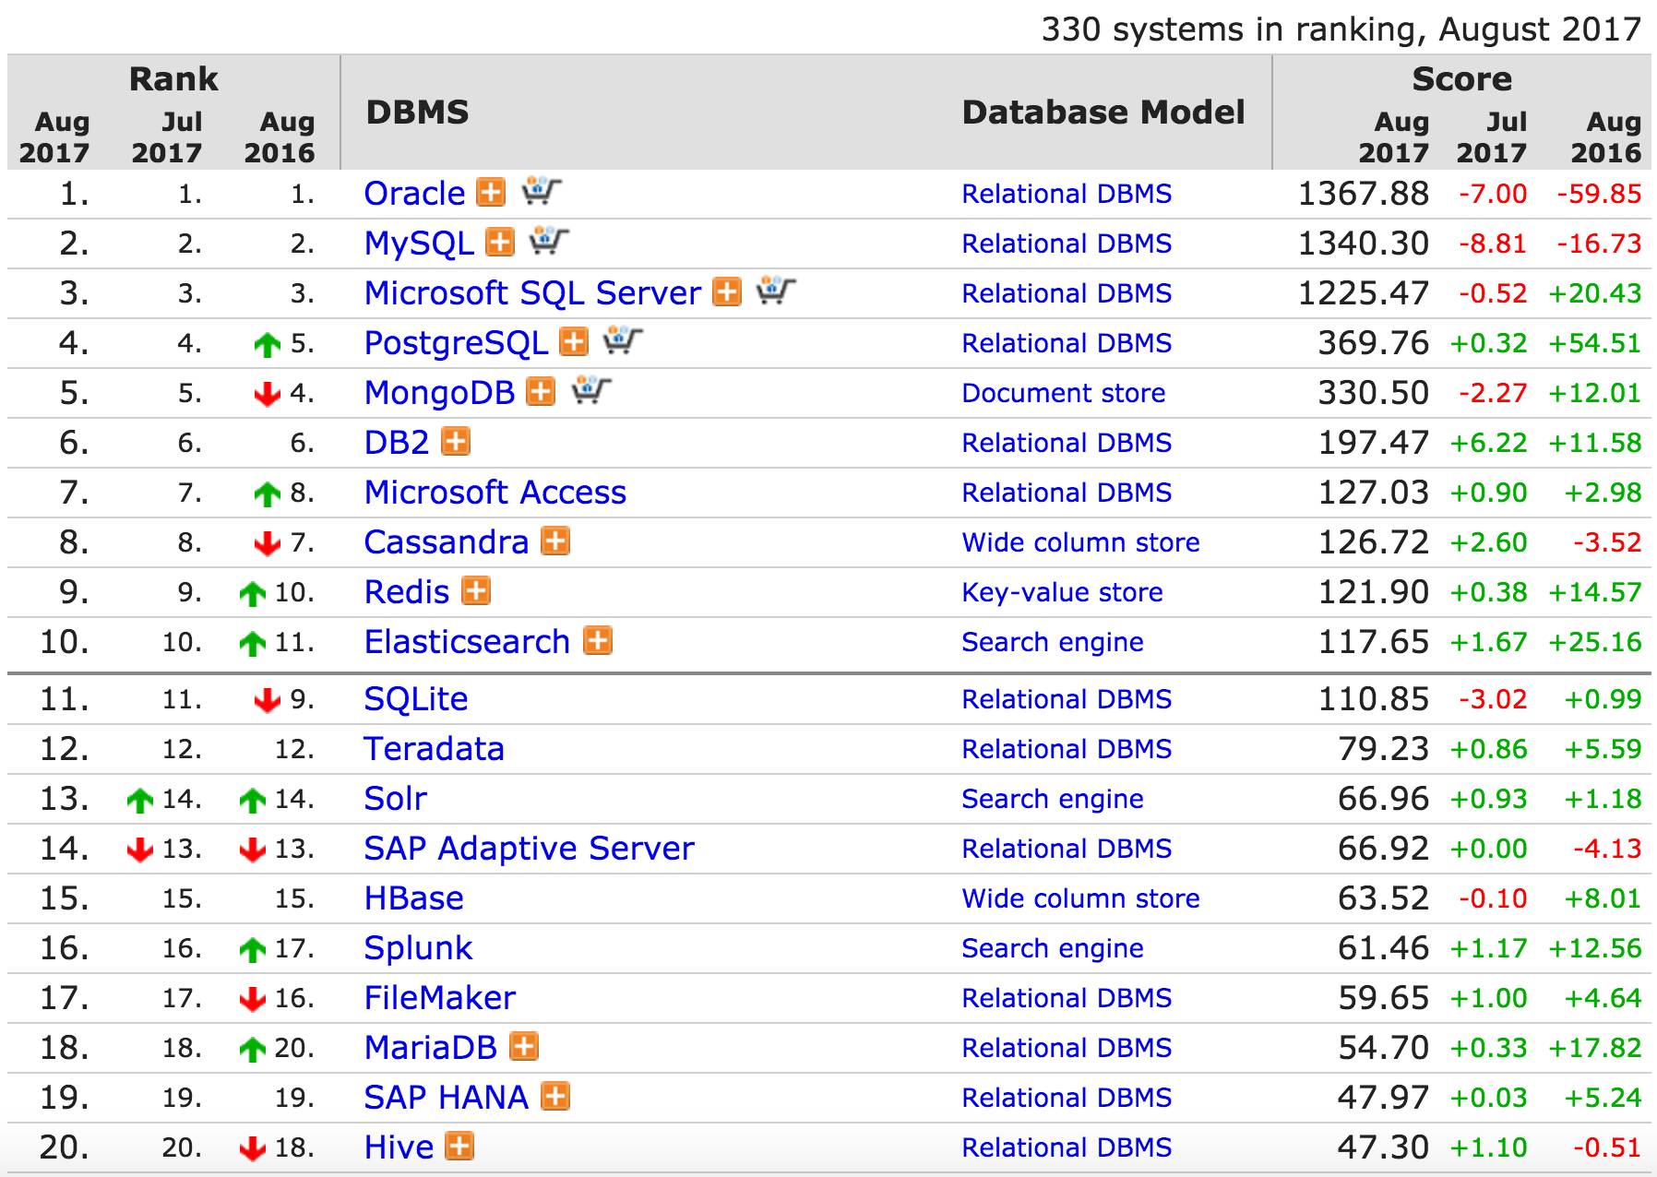Viewport: 1657px width, 1177px height.
Task: Open the Teradata link
Action: 435,749
